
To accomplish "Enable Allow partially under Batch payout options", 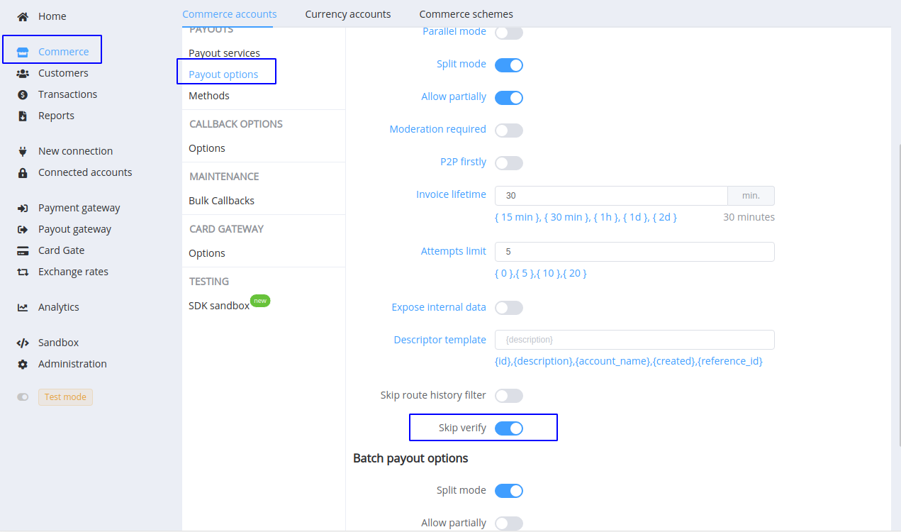I will tap(509, 523).
